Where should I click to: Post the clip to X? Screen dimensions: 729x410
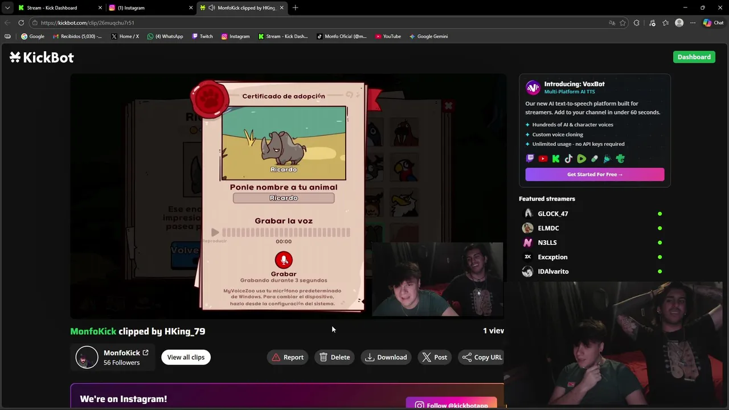435,357
